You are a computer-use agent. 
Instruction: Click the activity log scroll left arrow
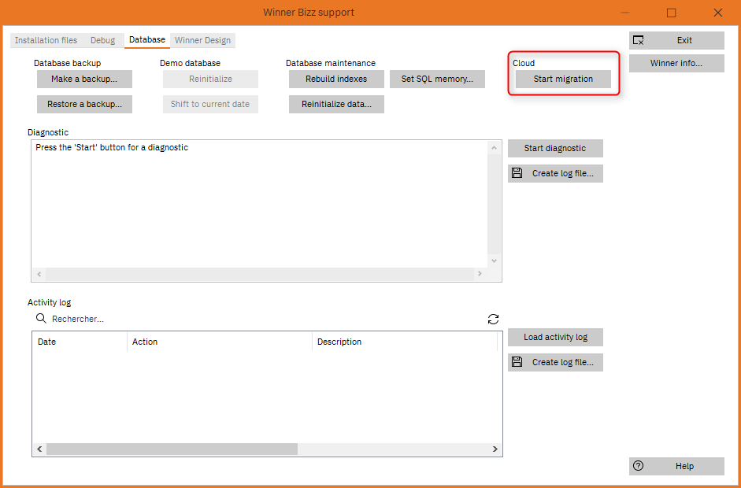point(39,449)
